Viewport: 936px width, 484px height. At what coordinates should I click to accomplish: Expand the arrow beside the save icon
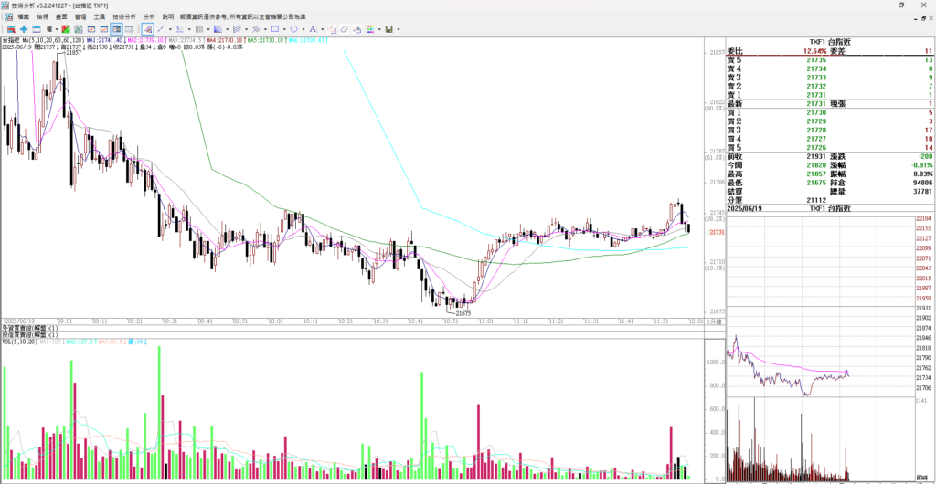pyautogui.click(x=399, y=28)
